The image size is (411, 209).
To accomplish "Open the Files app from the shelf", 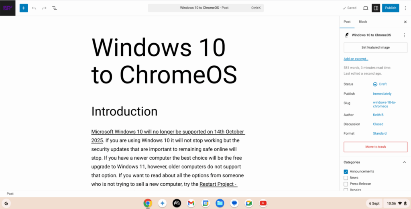I will pos(220,203).
